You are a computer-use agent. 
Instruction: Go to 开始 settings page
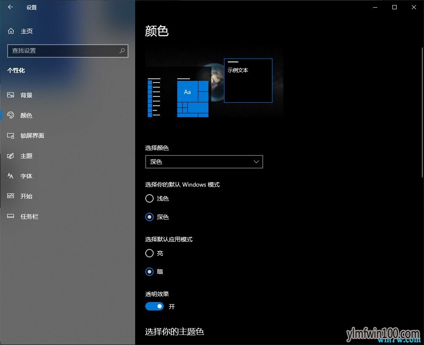tap(68, 196)
